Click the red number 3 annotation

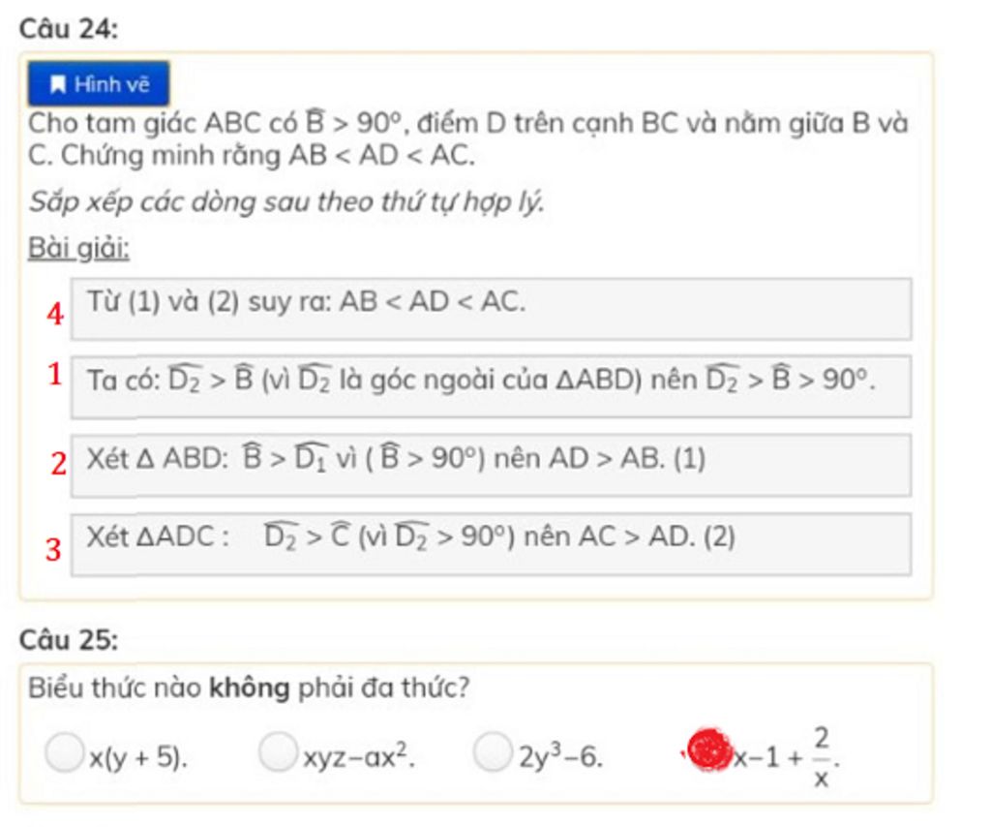pos(53,550)
